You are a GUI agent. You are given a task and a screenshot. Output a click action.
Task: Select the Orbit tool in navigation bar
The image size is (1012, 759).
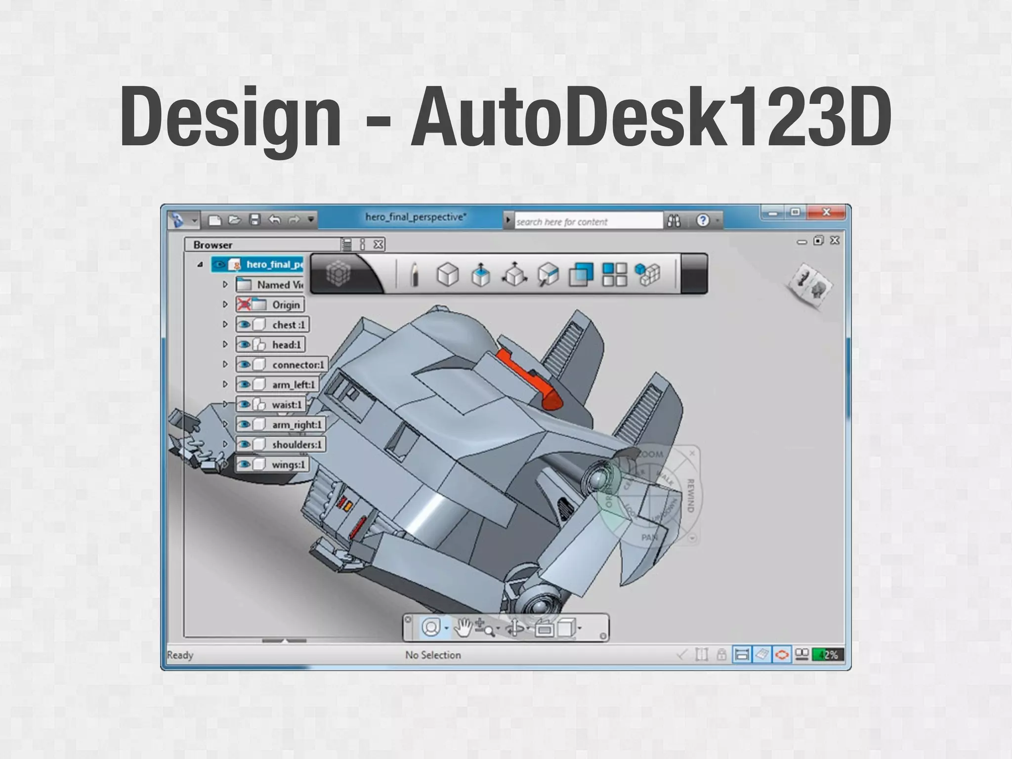click(515, 628)
